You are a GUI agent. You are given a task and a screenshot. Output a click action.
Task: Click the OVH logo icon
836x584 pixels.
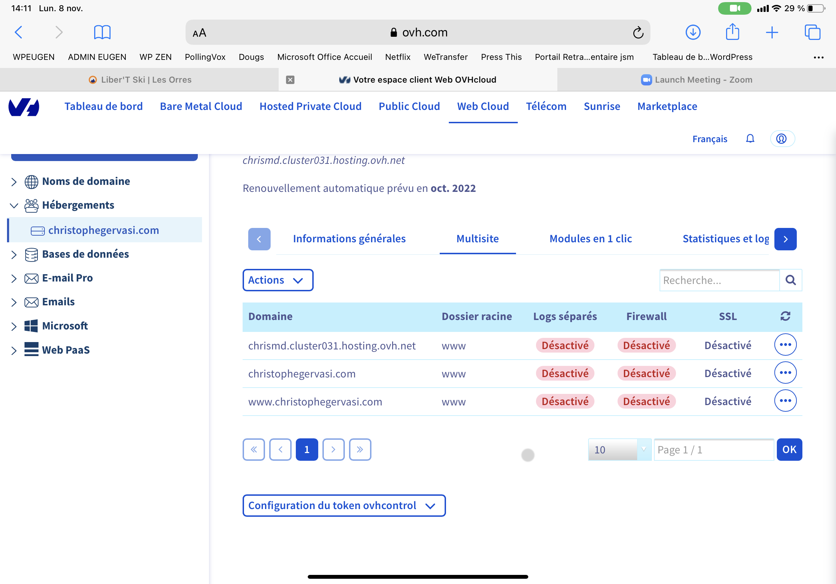point(24,107)
